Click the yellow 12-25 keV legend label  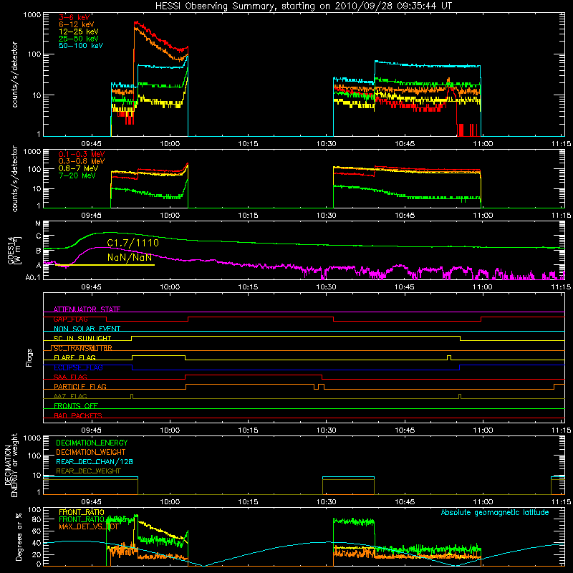click(x=79, y=32)
